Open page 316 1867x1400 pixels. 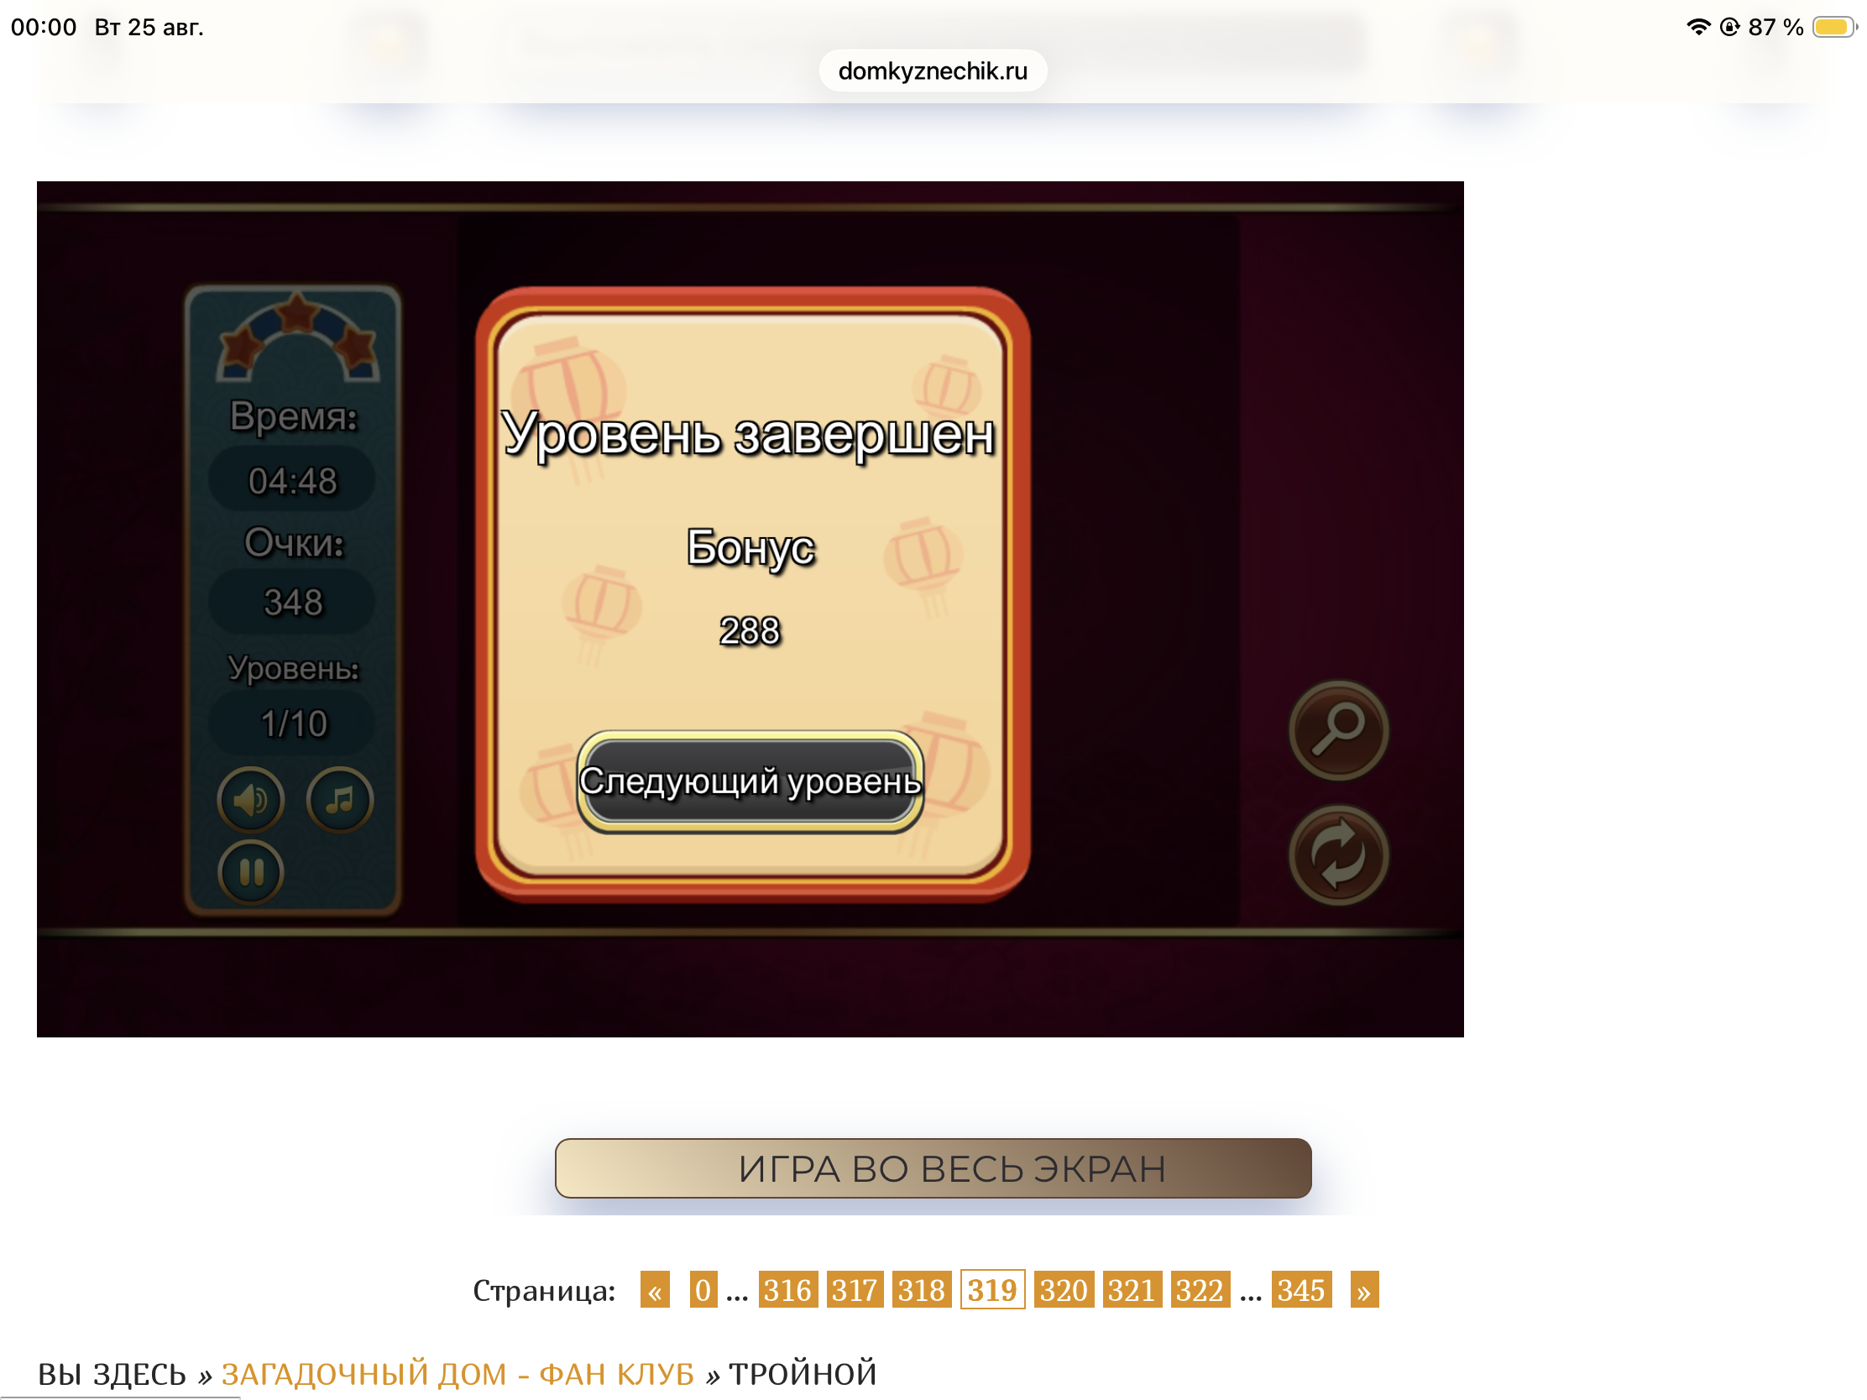click(787, 1290)
